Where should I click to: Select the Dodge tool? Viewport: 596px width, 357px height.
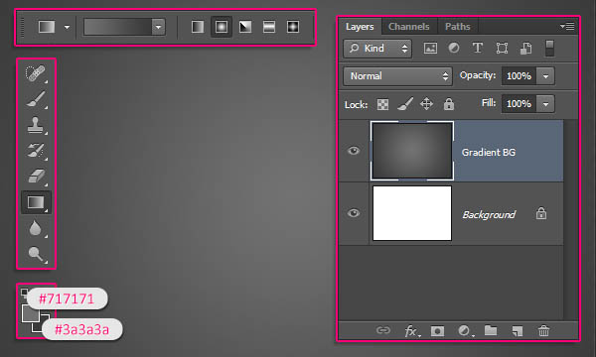[x=36, y=254]
